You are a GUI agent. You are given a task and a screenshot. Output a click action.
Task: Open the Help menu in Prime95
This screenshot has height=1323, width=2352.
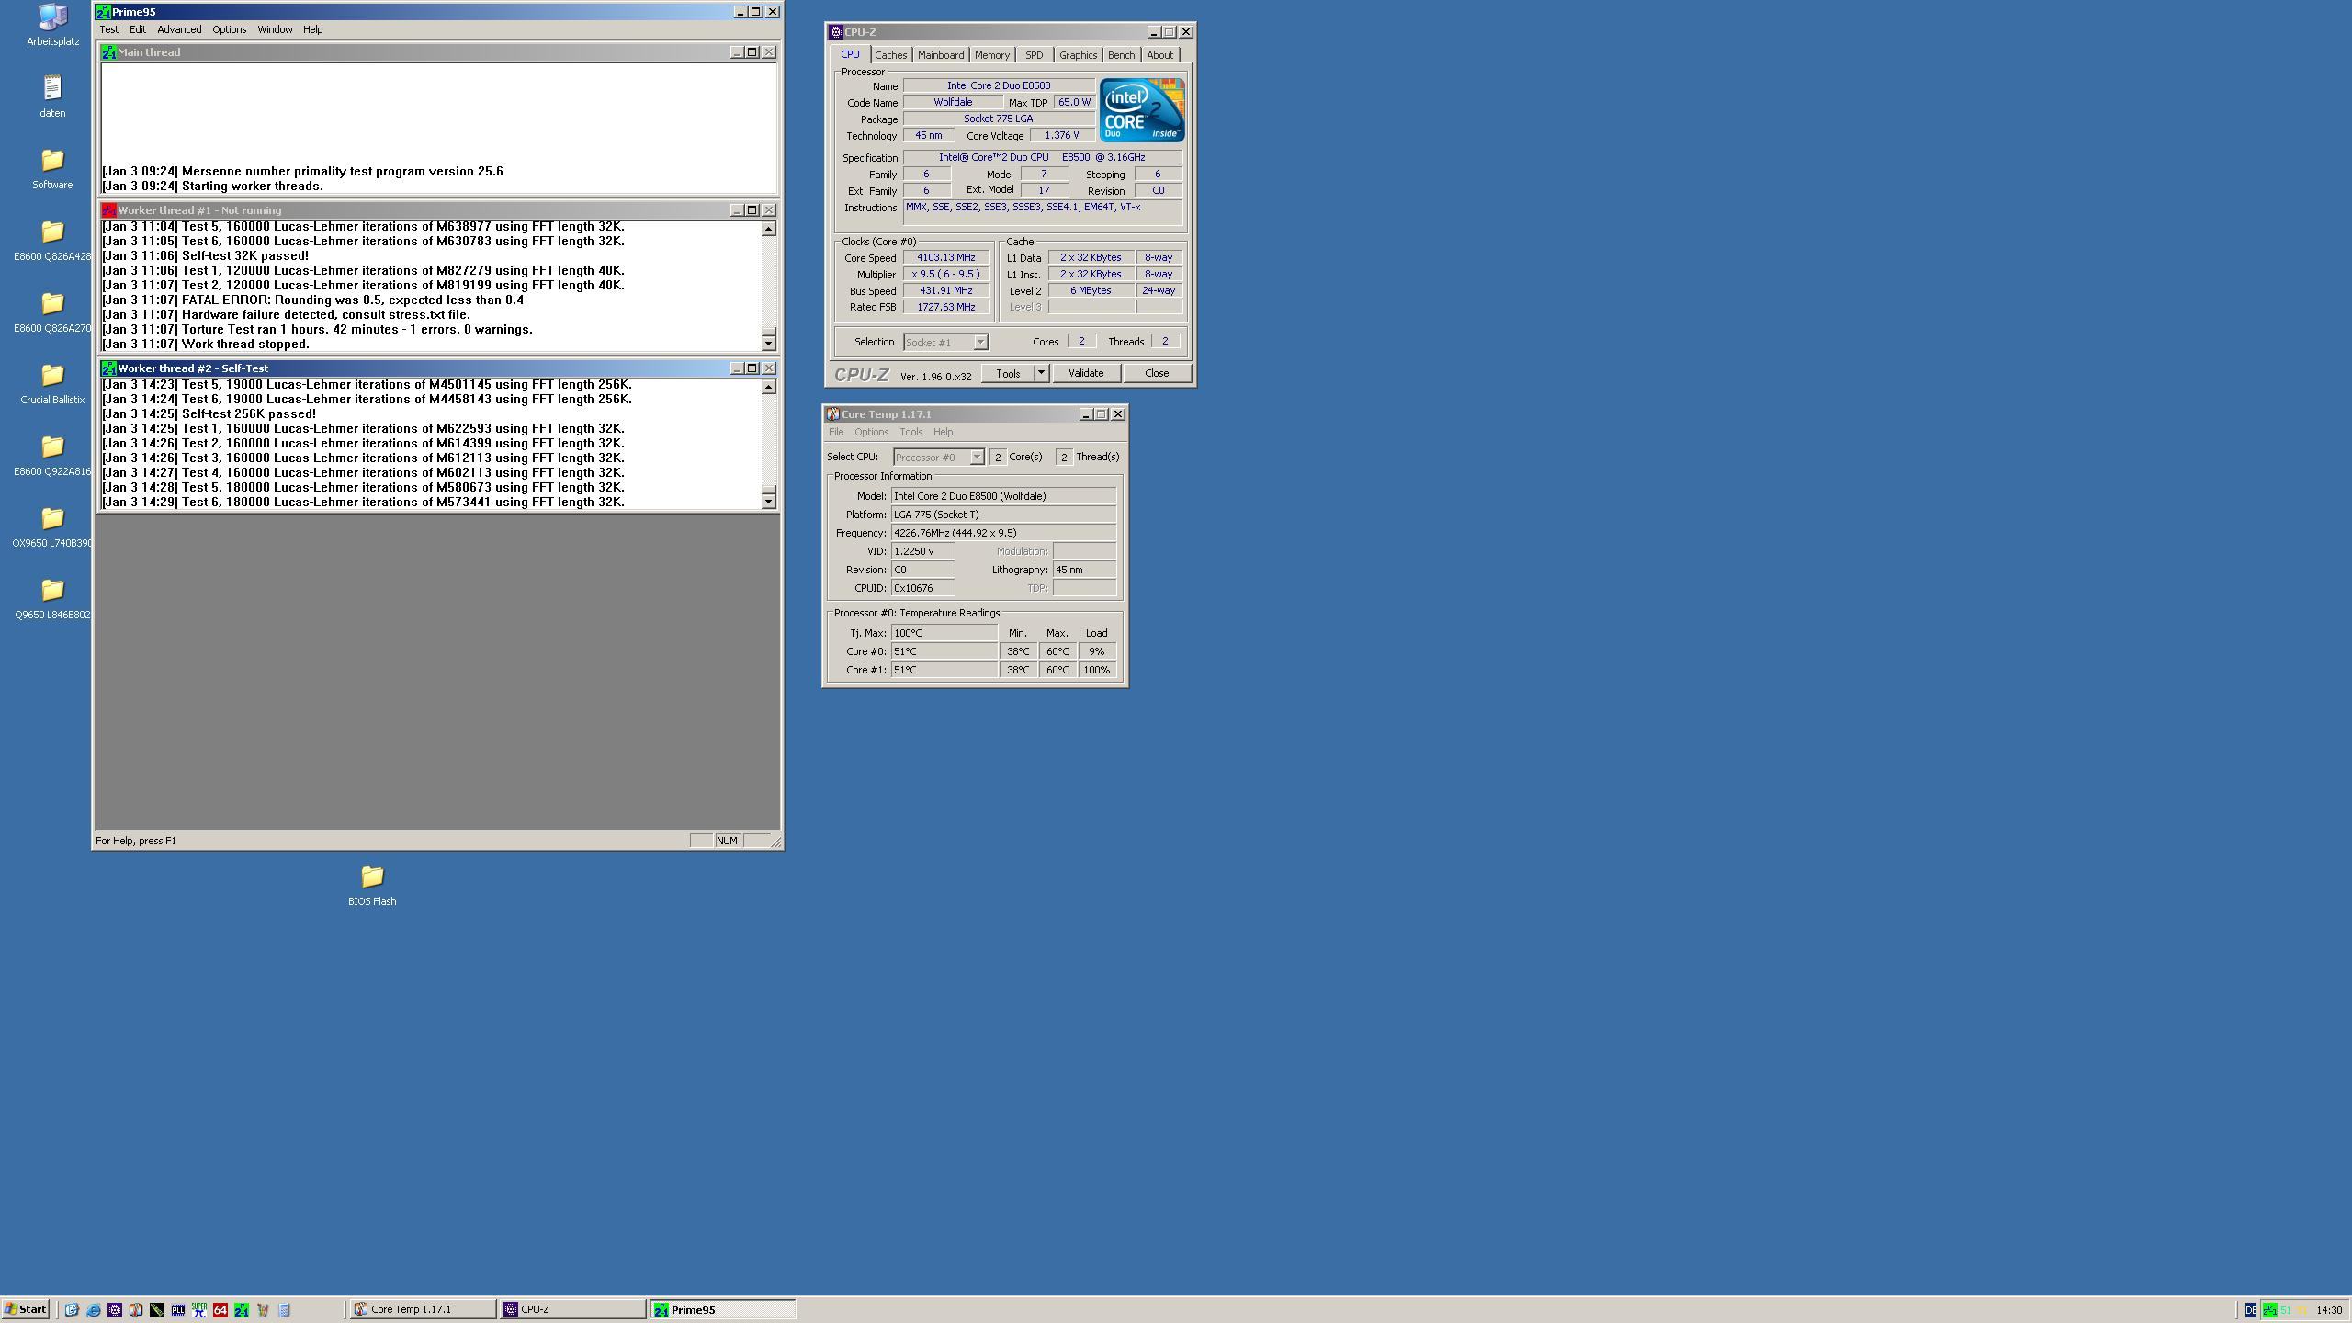tap(313, 29)
